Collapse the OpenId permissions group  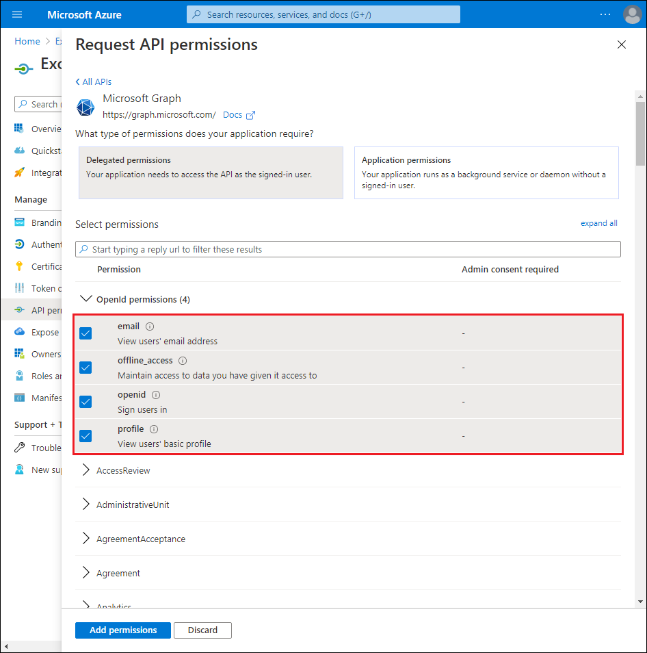point(86,298)
